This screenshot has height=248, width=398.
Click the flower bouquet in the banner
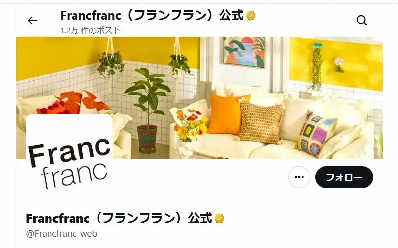[x=191, y=124]
